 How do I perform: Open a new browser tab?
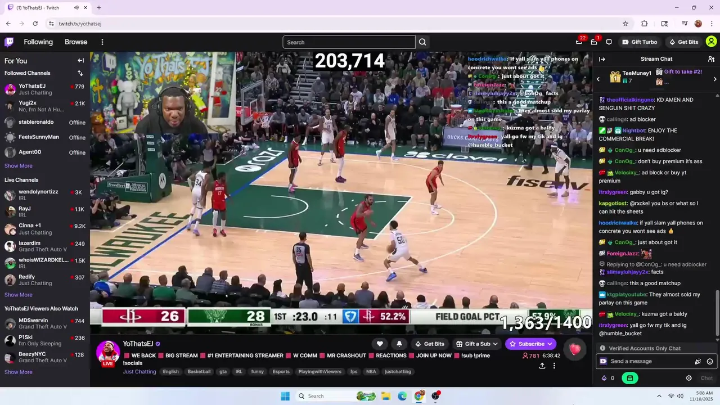(99, 7)
